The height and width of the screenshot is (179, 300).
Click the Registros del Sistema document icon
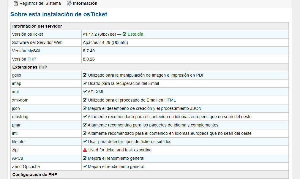pyautogui.click(x=16, y=4)
